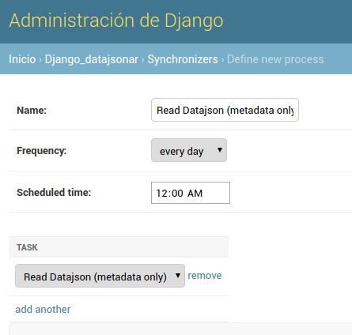This screenshot has width=352, height=335.
Task: Remove the Read Datajson task row
Action: 205,276
